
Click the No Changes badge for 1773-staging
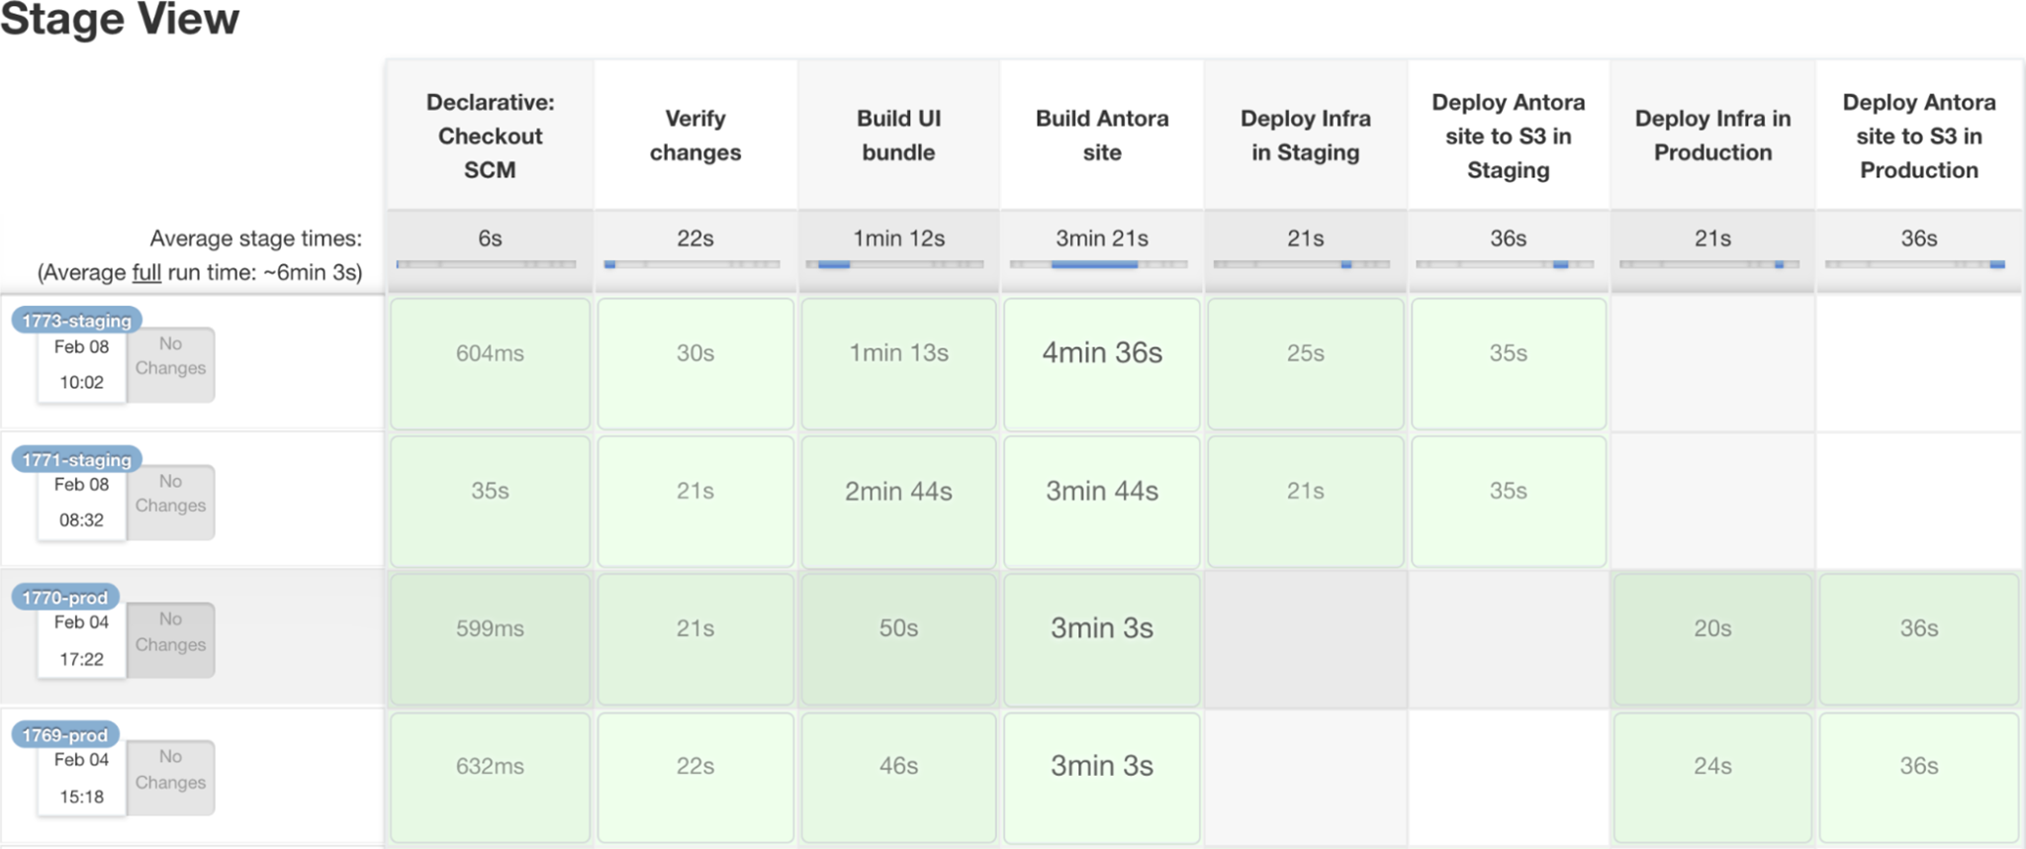170,364
